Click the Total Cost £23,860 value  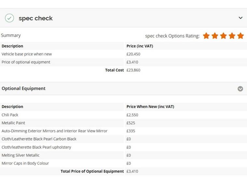click(x=133, y=70)
